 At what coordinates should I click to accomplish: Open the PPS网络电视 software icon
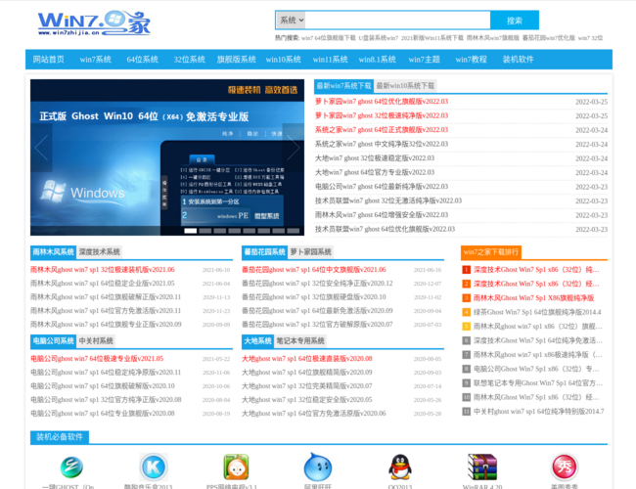point(236,467)
